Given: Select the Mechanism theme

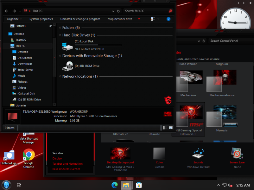Looking at the screenshot, I should point(189,83).
